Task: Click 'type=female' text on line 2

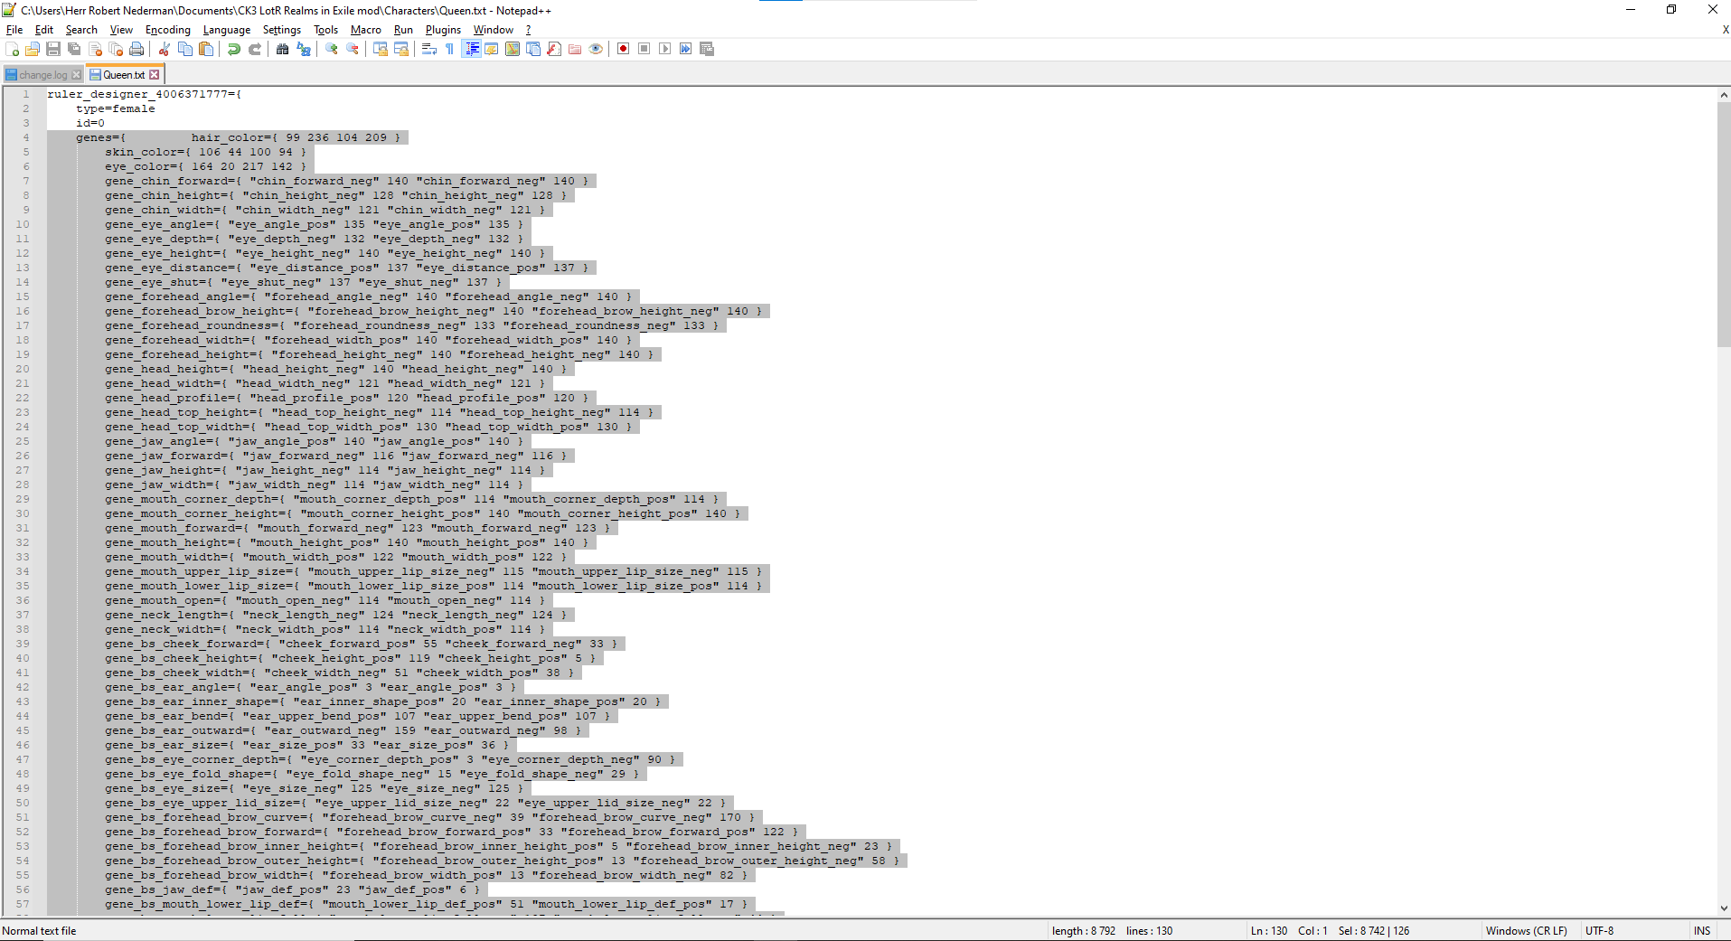Action: click(x=116, y=108)
